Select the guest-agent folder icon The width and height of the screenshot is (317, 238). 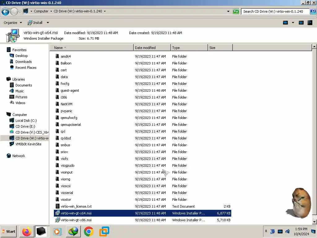(57, 90)
